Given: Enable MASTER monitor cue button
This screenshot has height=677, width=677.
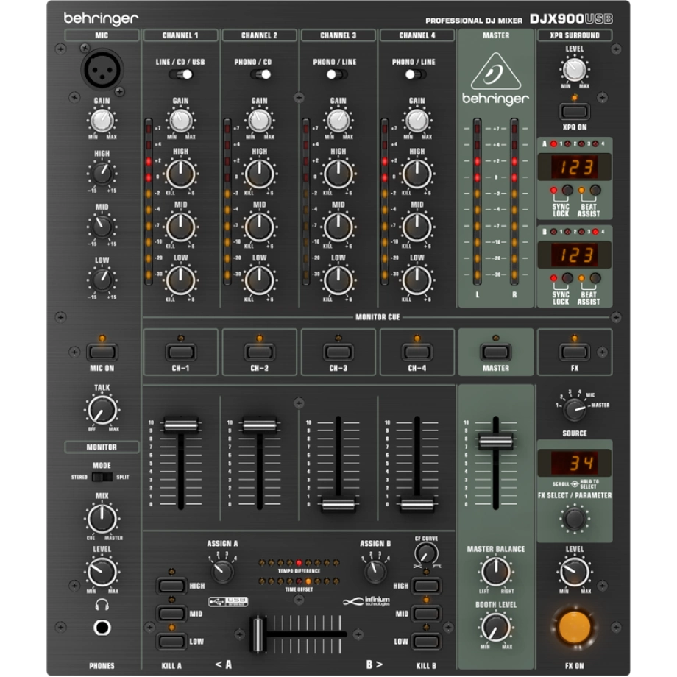Looking at the screenshot, I should click(496, 352).
